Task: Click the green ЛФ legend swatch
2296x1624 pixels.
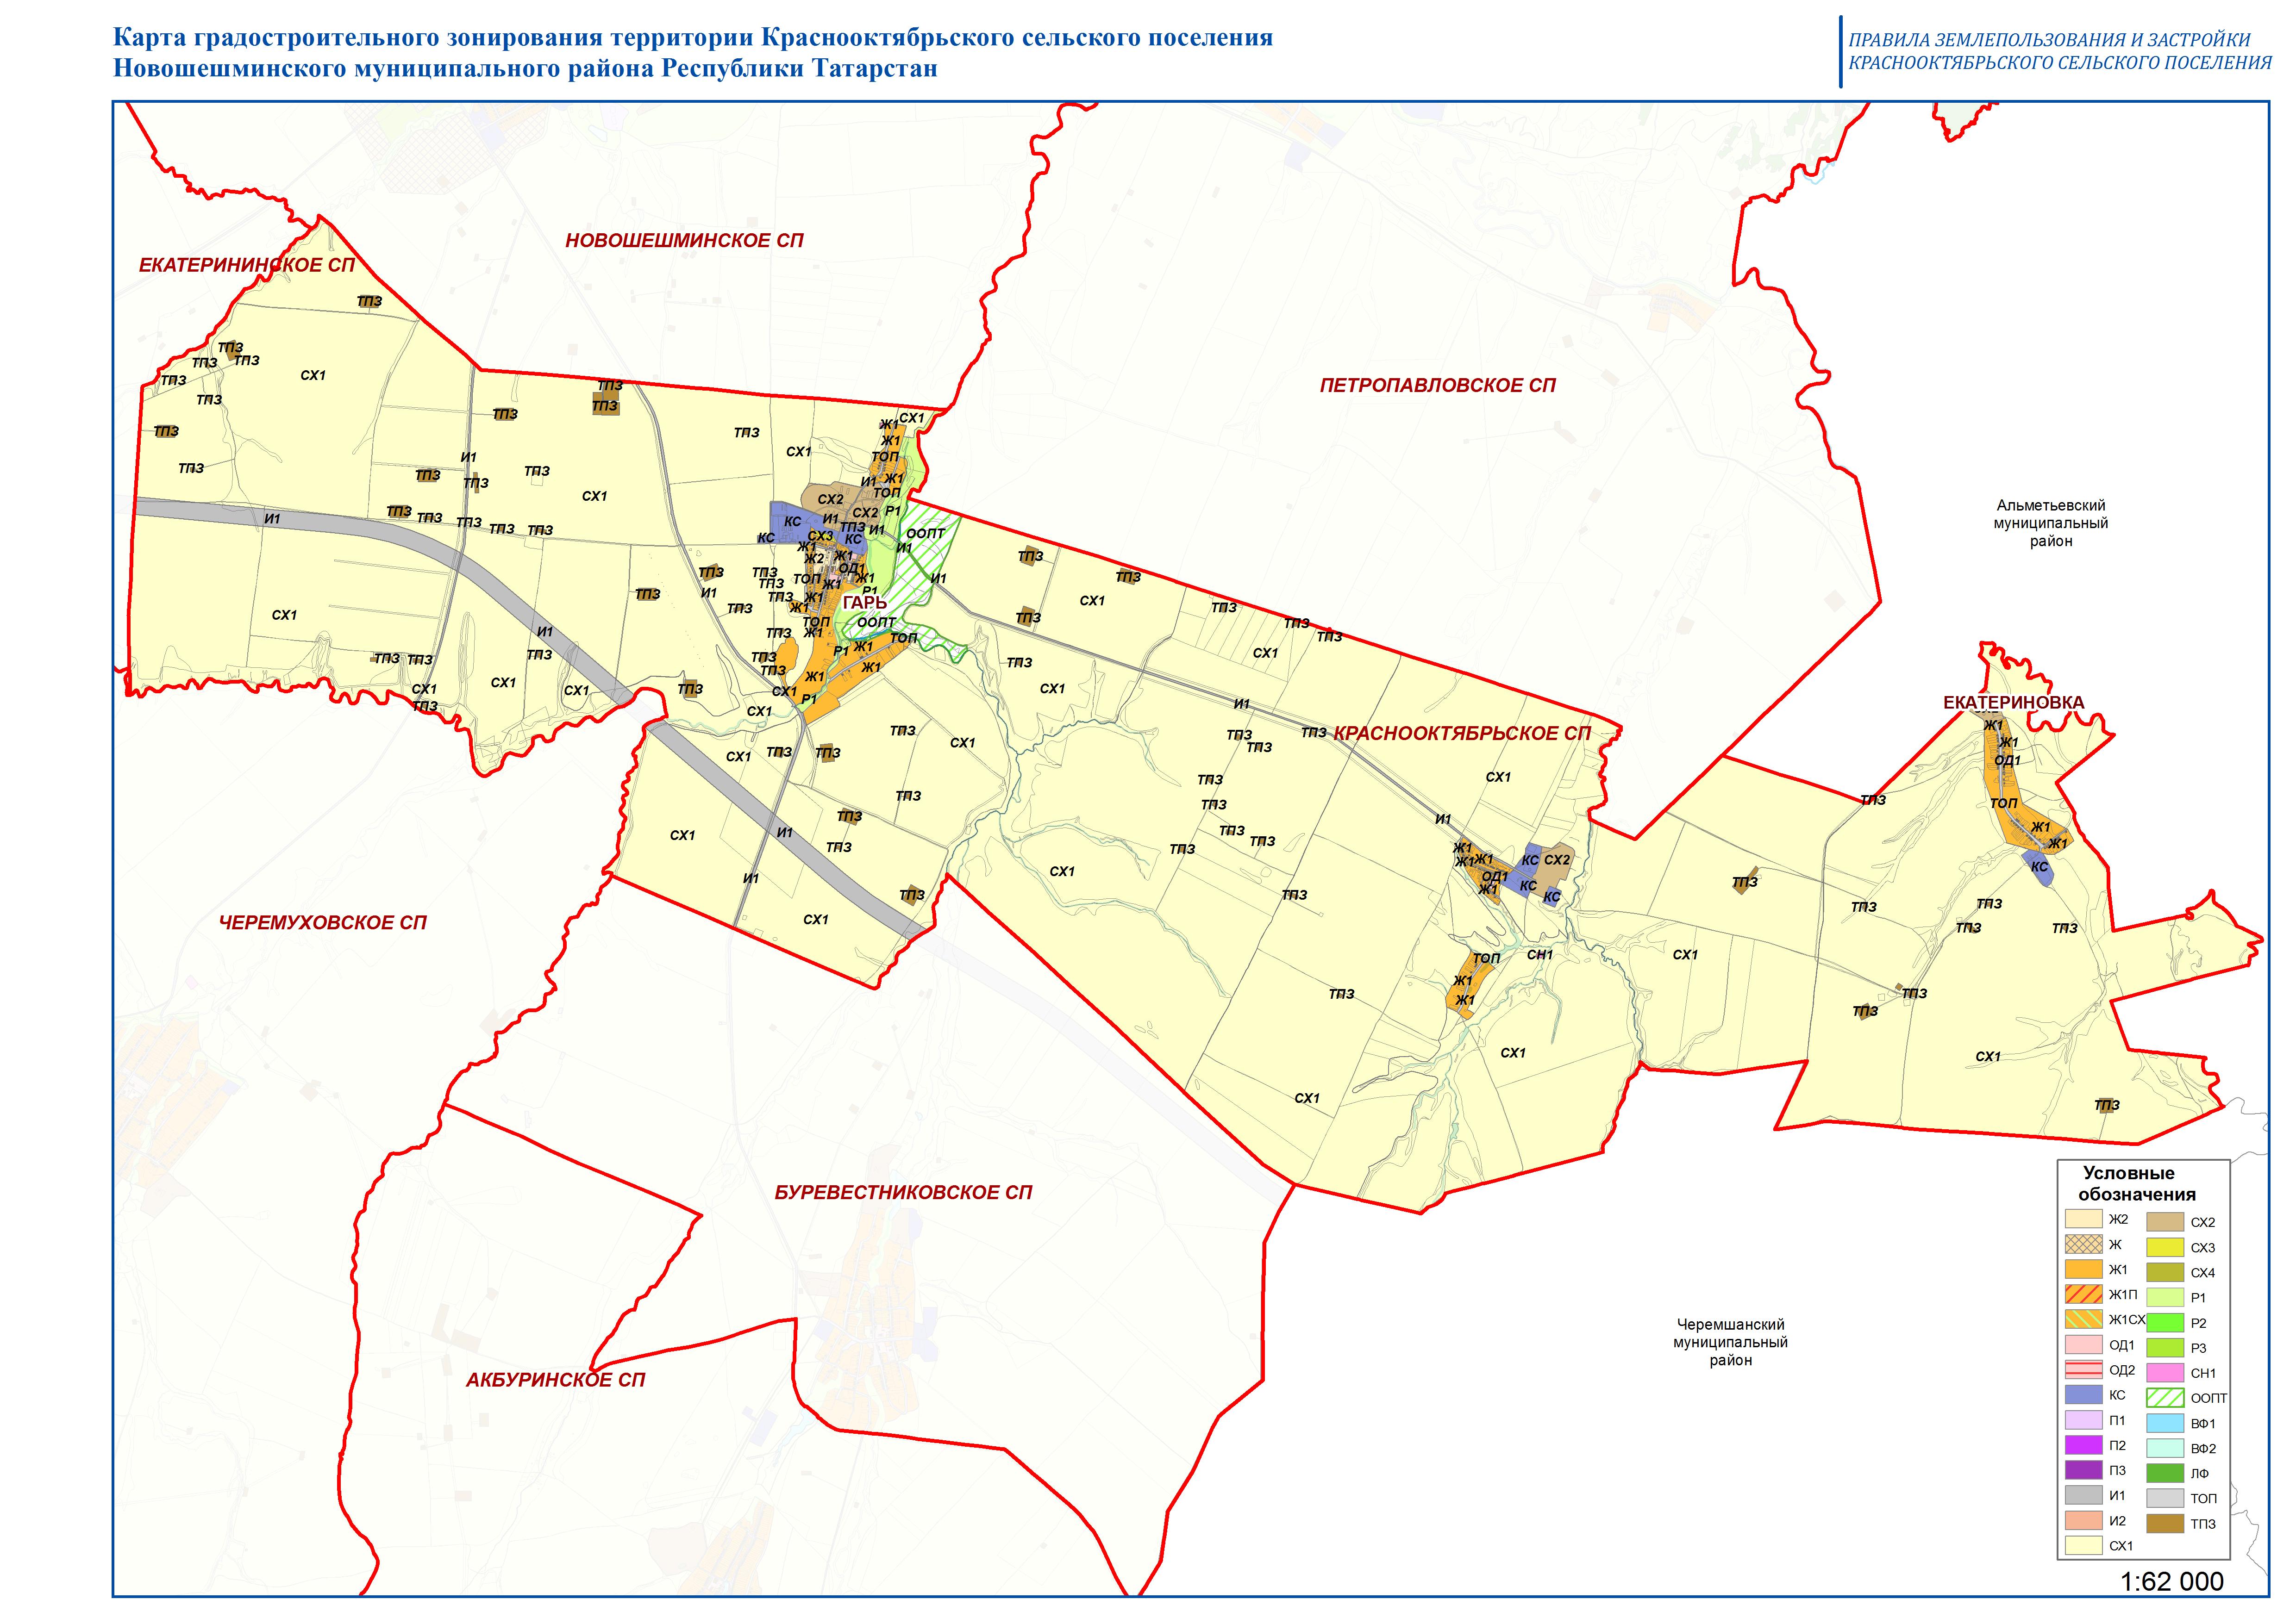Action: click(2165, 1473)
